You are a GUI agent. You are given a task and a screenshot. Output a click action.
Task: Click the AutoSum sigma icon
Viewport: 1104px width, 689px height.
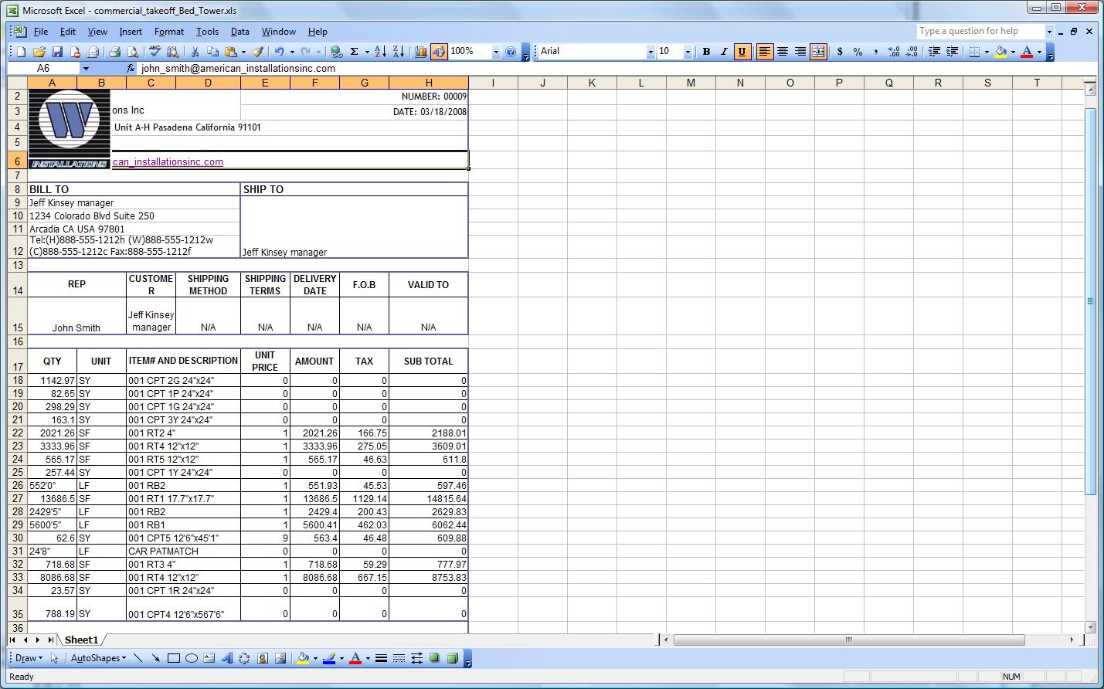tap(355, 52)
